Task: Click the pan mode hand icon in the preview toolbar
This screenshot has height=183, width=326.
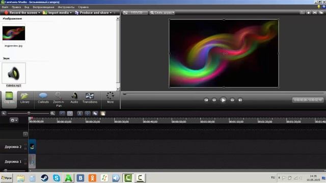Action: 309,13
